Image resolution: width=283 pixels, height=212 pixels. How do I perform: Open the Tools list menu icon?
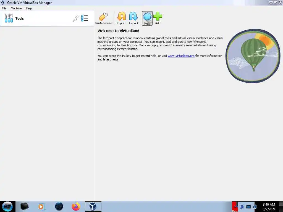click(x=85, y=18)
